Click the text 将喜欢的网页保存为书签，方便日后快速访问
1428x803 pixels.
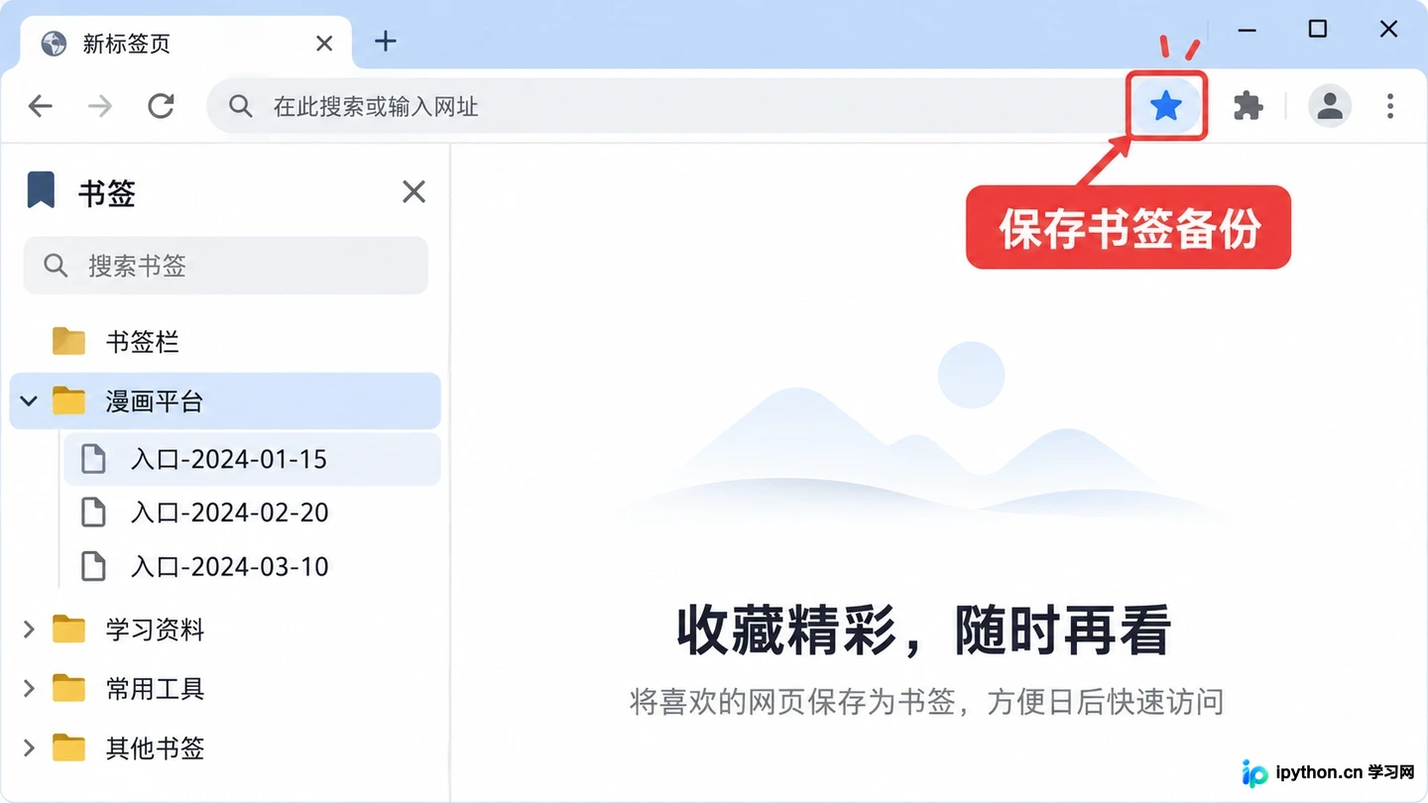pyautogui.click(x=927, y=702)
